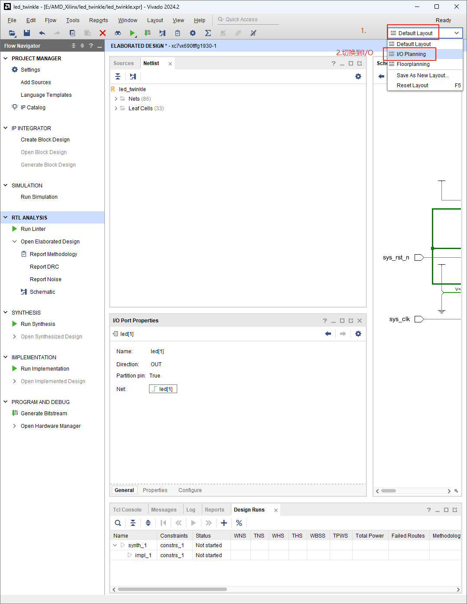Click the Undo arrow in the toolbar
The height and width of the screenshot is (604, 467).
pyautogui.click(x=42, y=33)
